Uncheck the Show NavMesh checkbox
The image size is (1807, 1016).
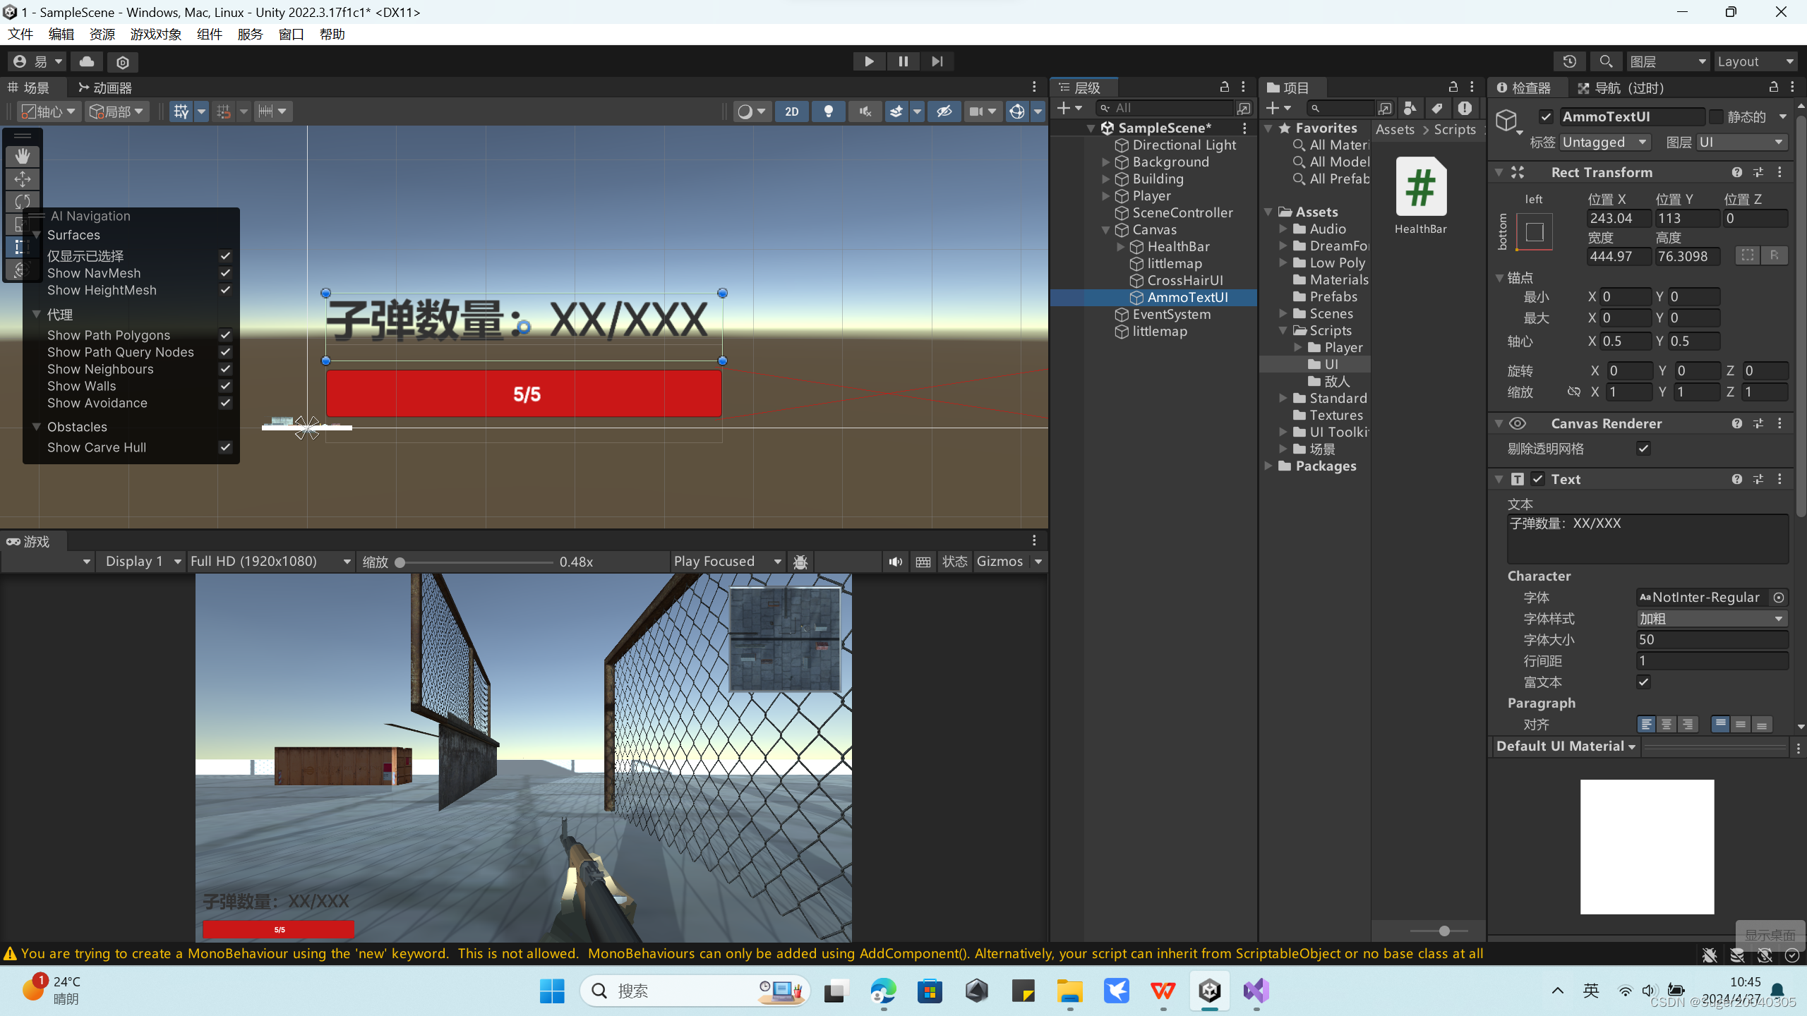click(225, 273)
